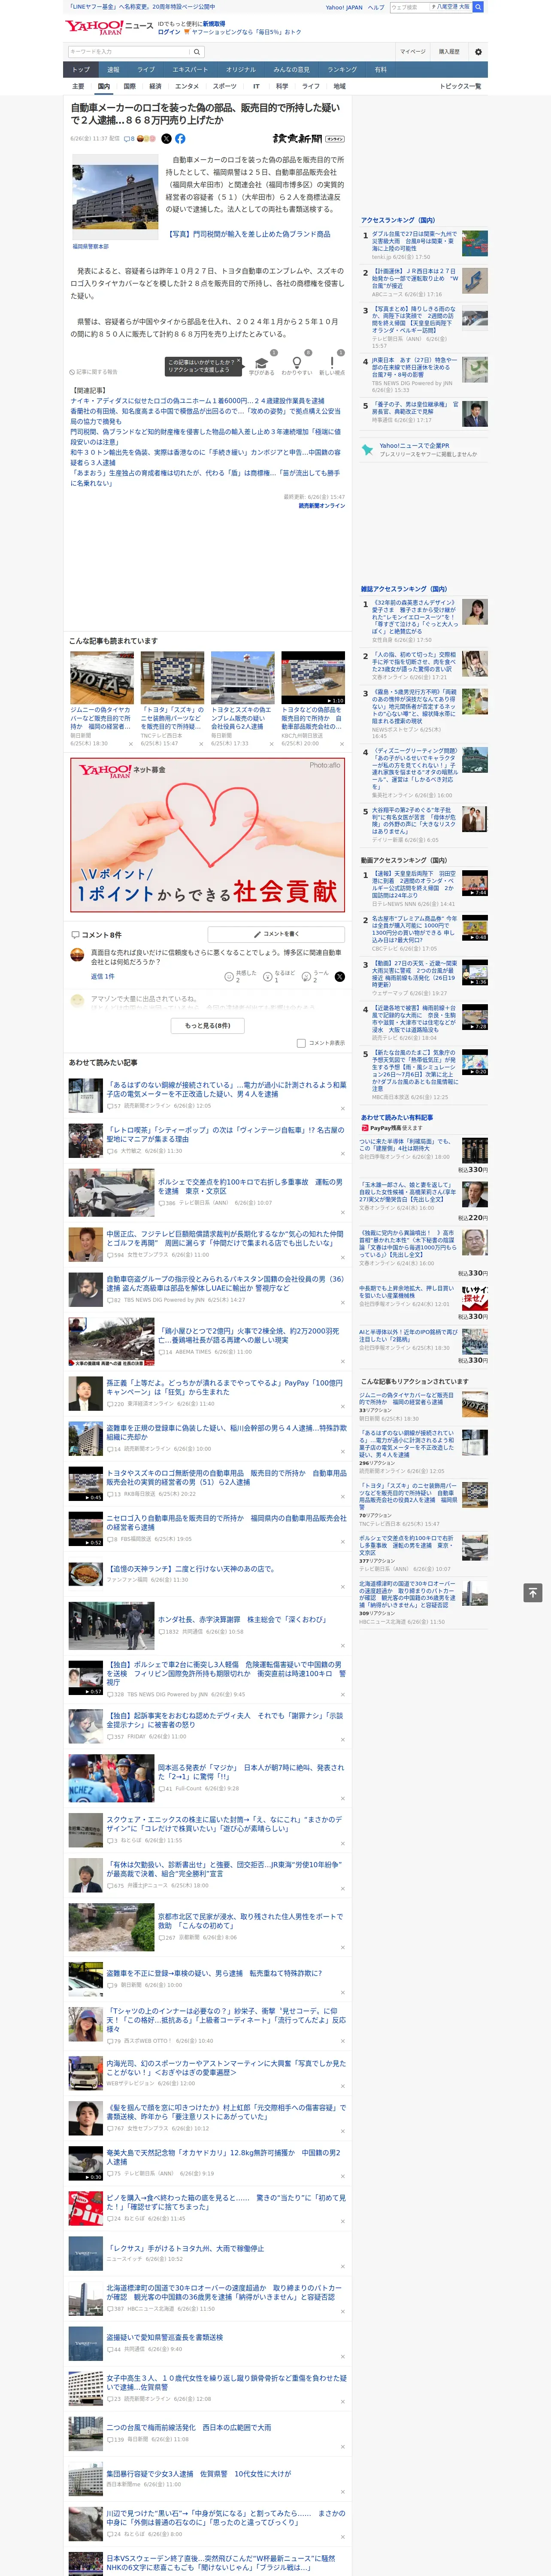
Task: Click the マイページ link
Action: [x=412, y=52]
